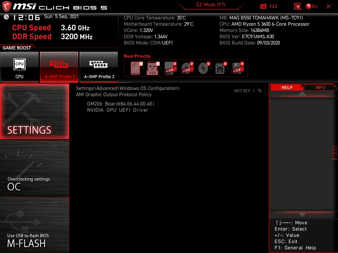Click the 12:06 system time display
Viewport: 338px width, 253px height.
tap(26, 17)
